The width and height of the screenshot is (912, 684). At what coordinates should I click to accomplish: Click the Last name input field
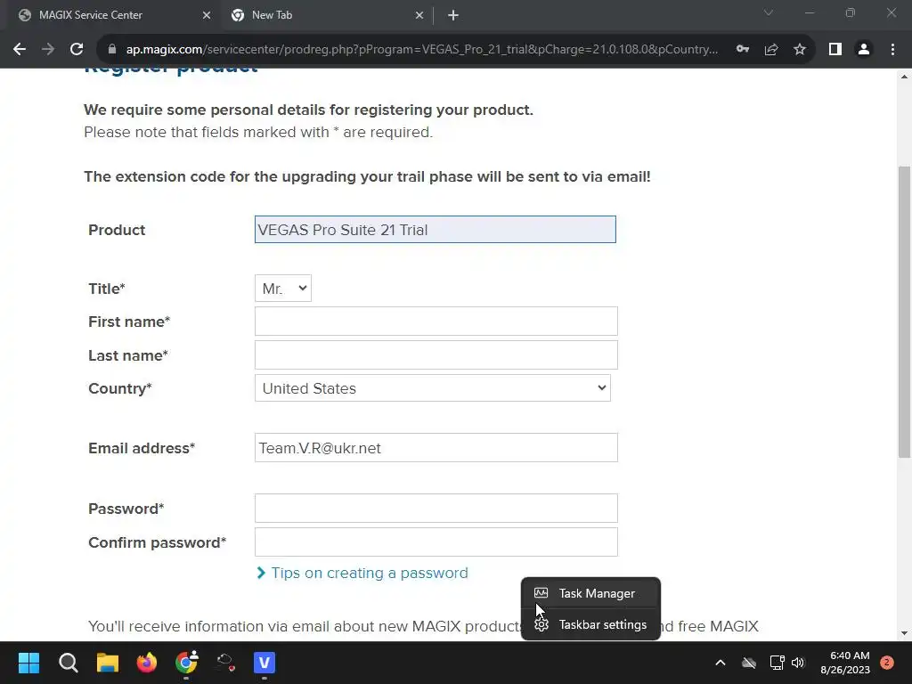click(436, 354)
